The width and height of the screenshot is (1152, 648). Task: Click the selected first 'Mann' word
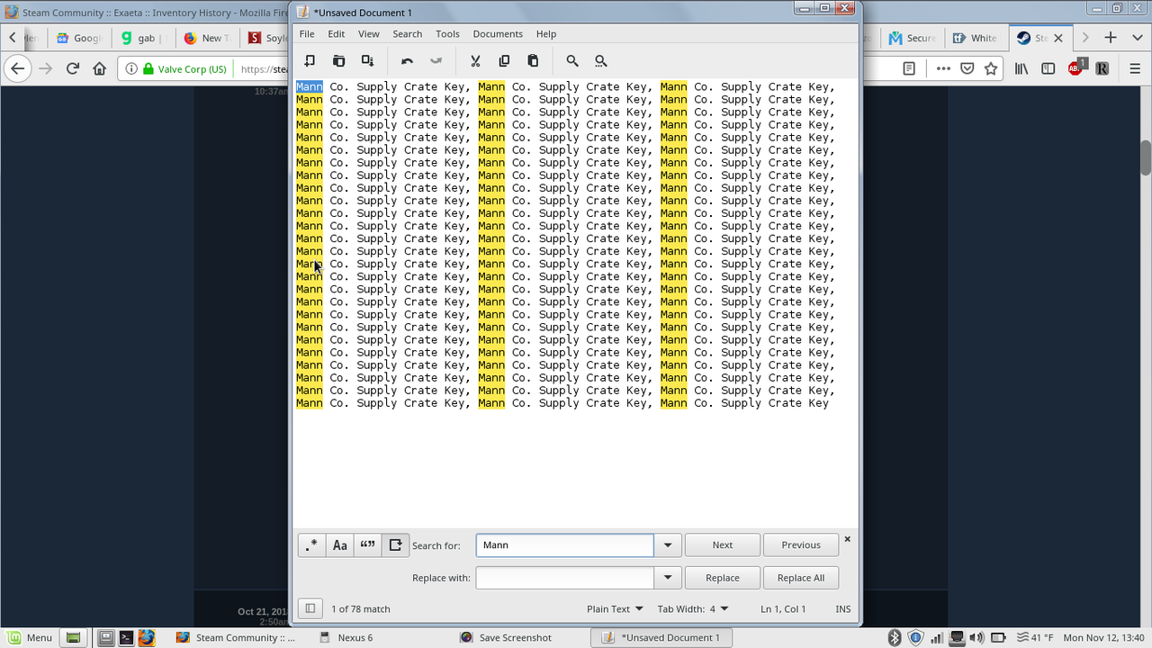coord(310,87)
